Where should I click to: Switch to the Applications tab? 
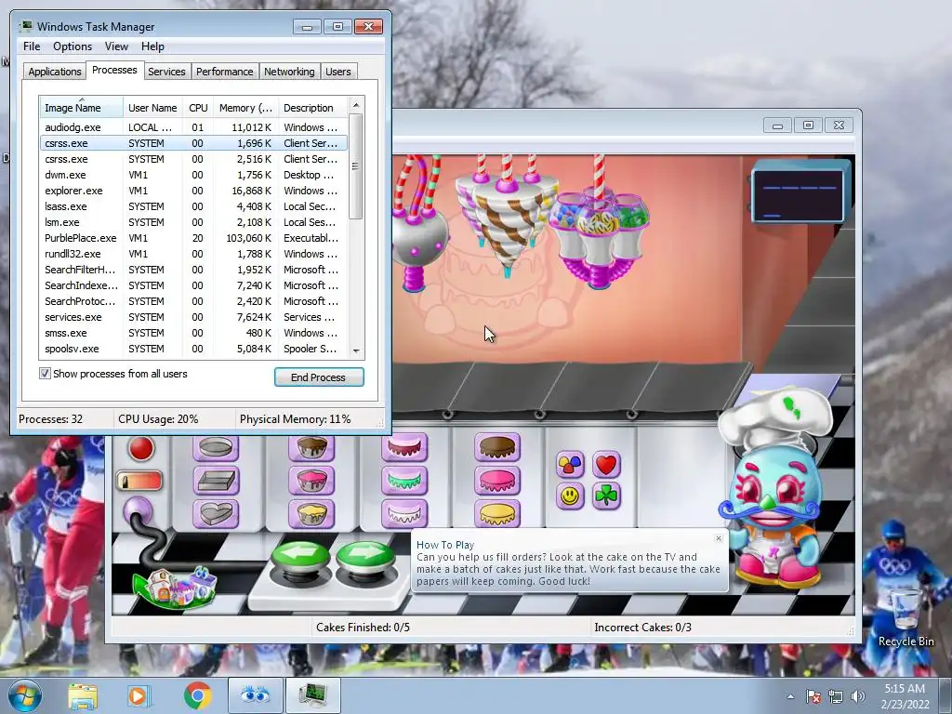pyautogui.click(x=55, y=71)
